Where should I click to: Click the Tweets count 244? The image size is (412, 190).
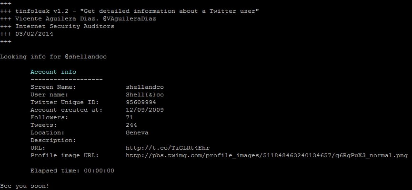point(131,125)
